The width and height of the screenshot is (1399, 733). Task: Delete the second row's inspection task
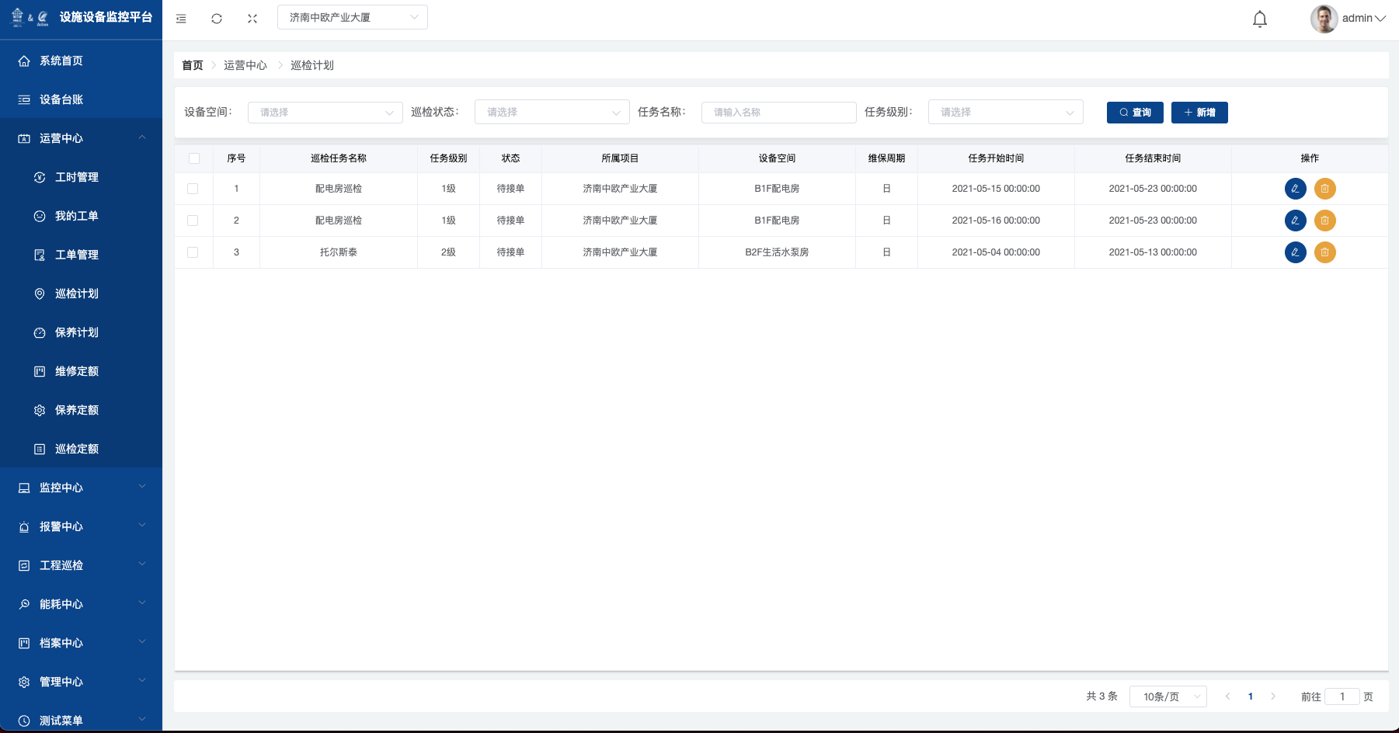[x=1324, y=221]
